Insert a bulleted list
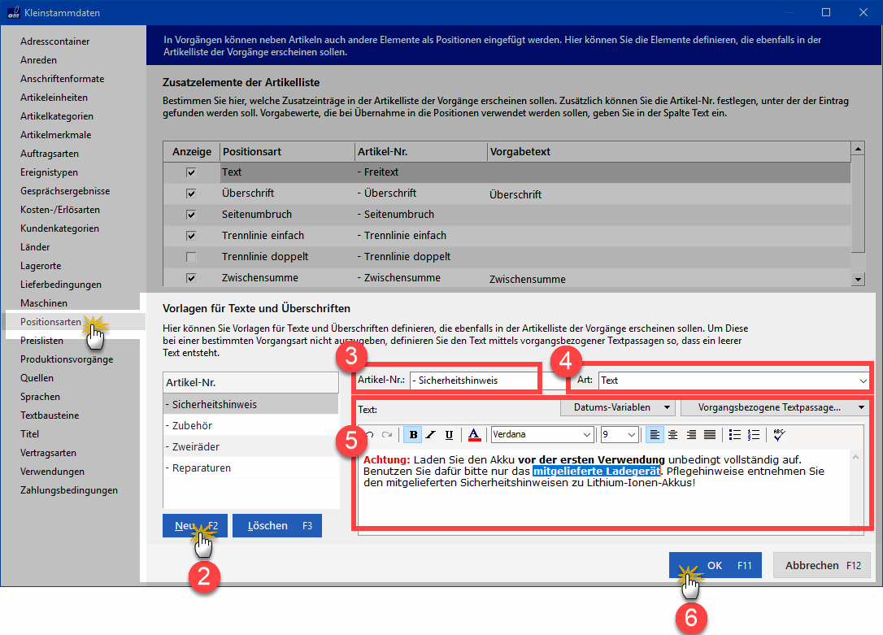Image resolution: width=883 pixels, height=635 pixels. tap(735, 435)
